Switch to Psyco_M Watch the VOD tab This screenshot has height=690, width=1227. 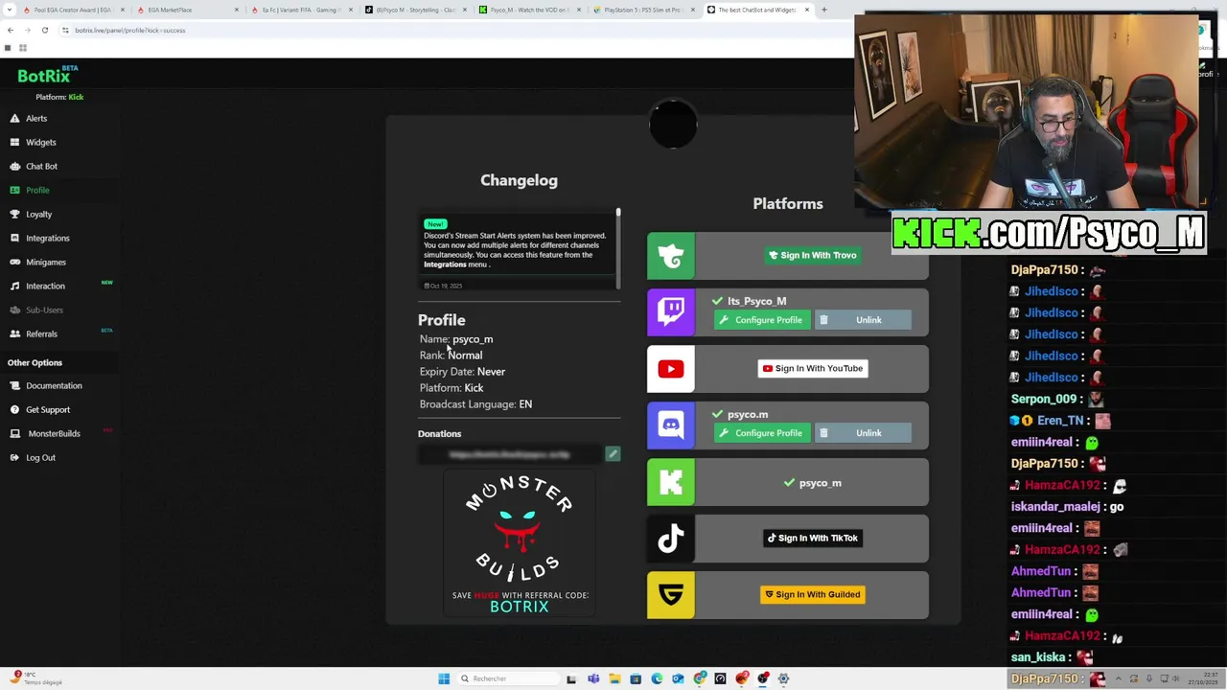coord(529,10)
